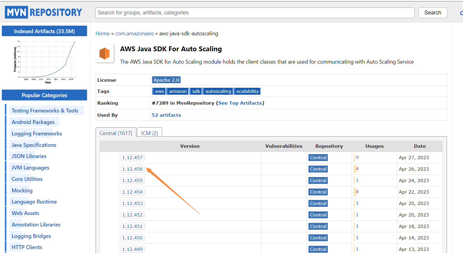Click the Indexed Artifacts (33.5M) header
Screen dimensions: 463x253
44,31
